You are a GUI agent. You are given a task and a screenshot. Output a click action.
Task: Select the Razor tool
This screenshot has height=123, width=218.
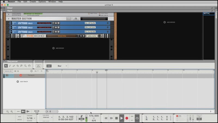point(17,66)
